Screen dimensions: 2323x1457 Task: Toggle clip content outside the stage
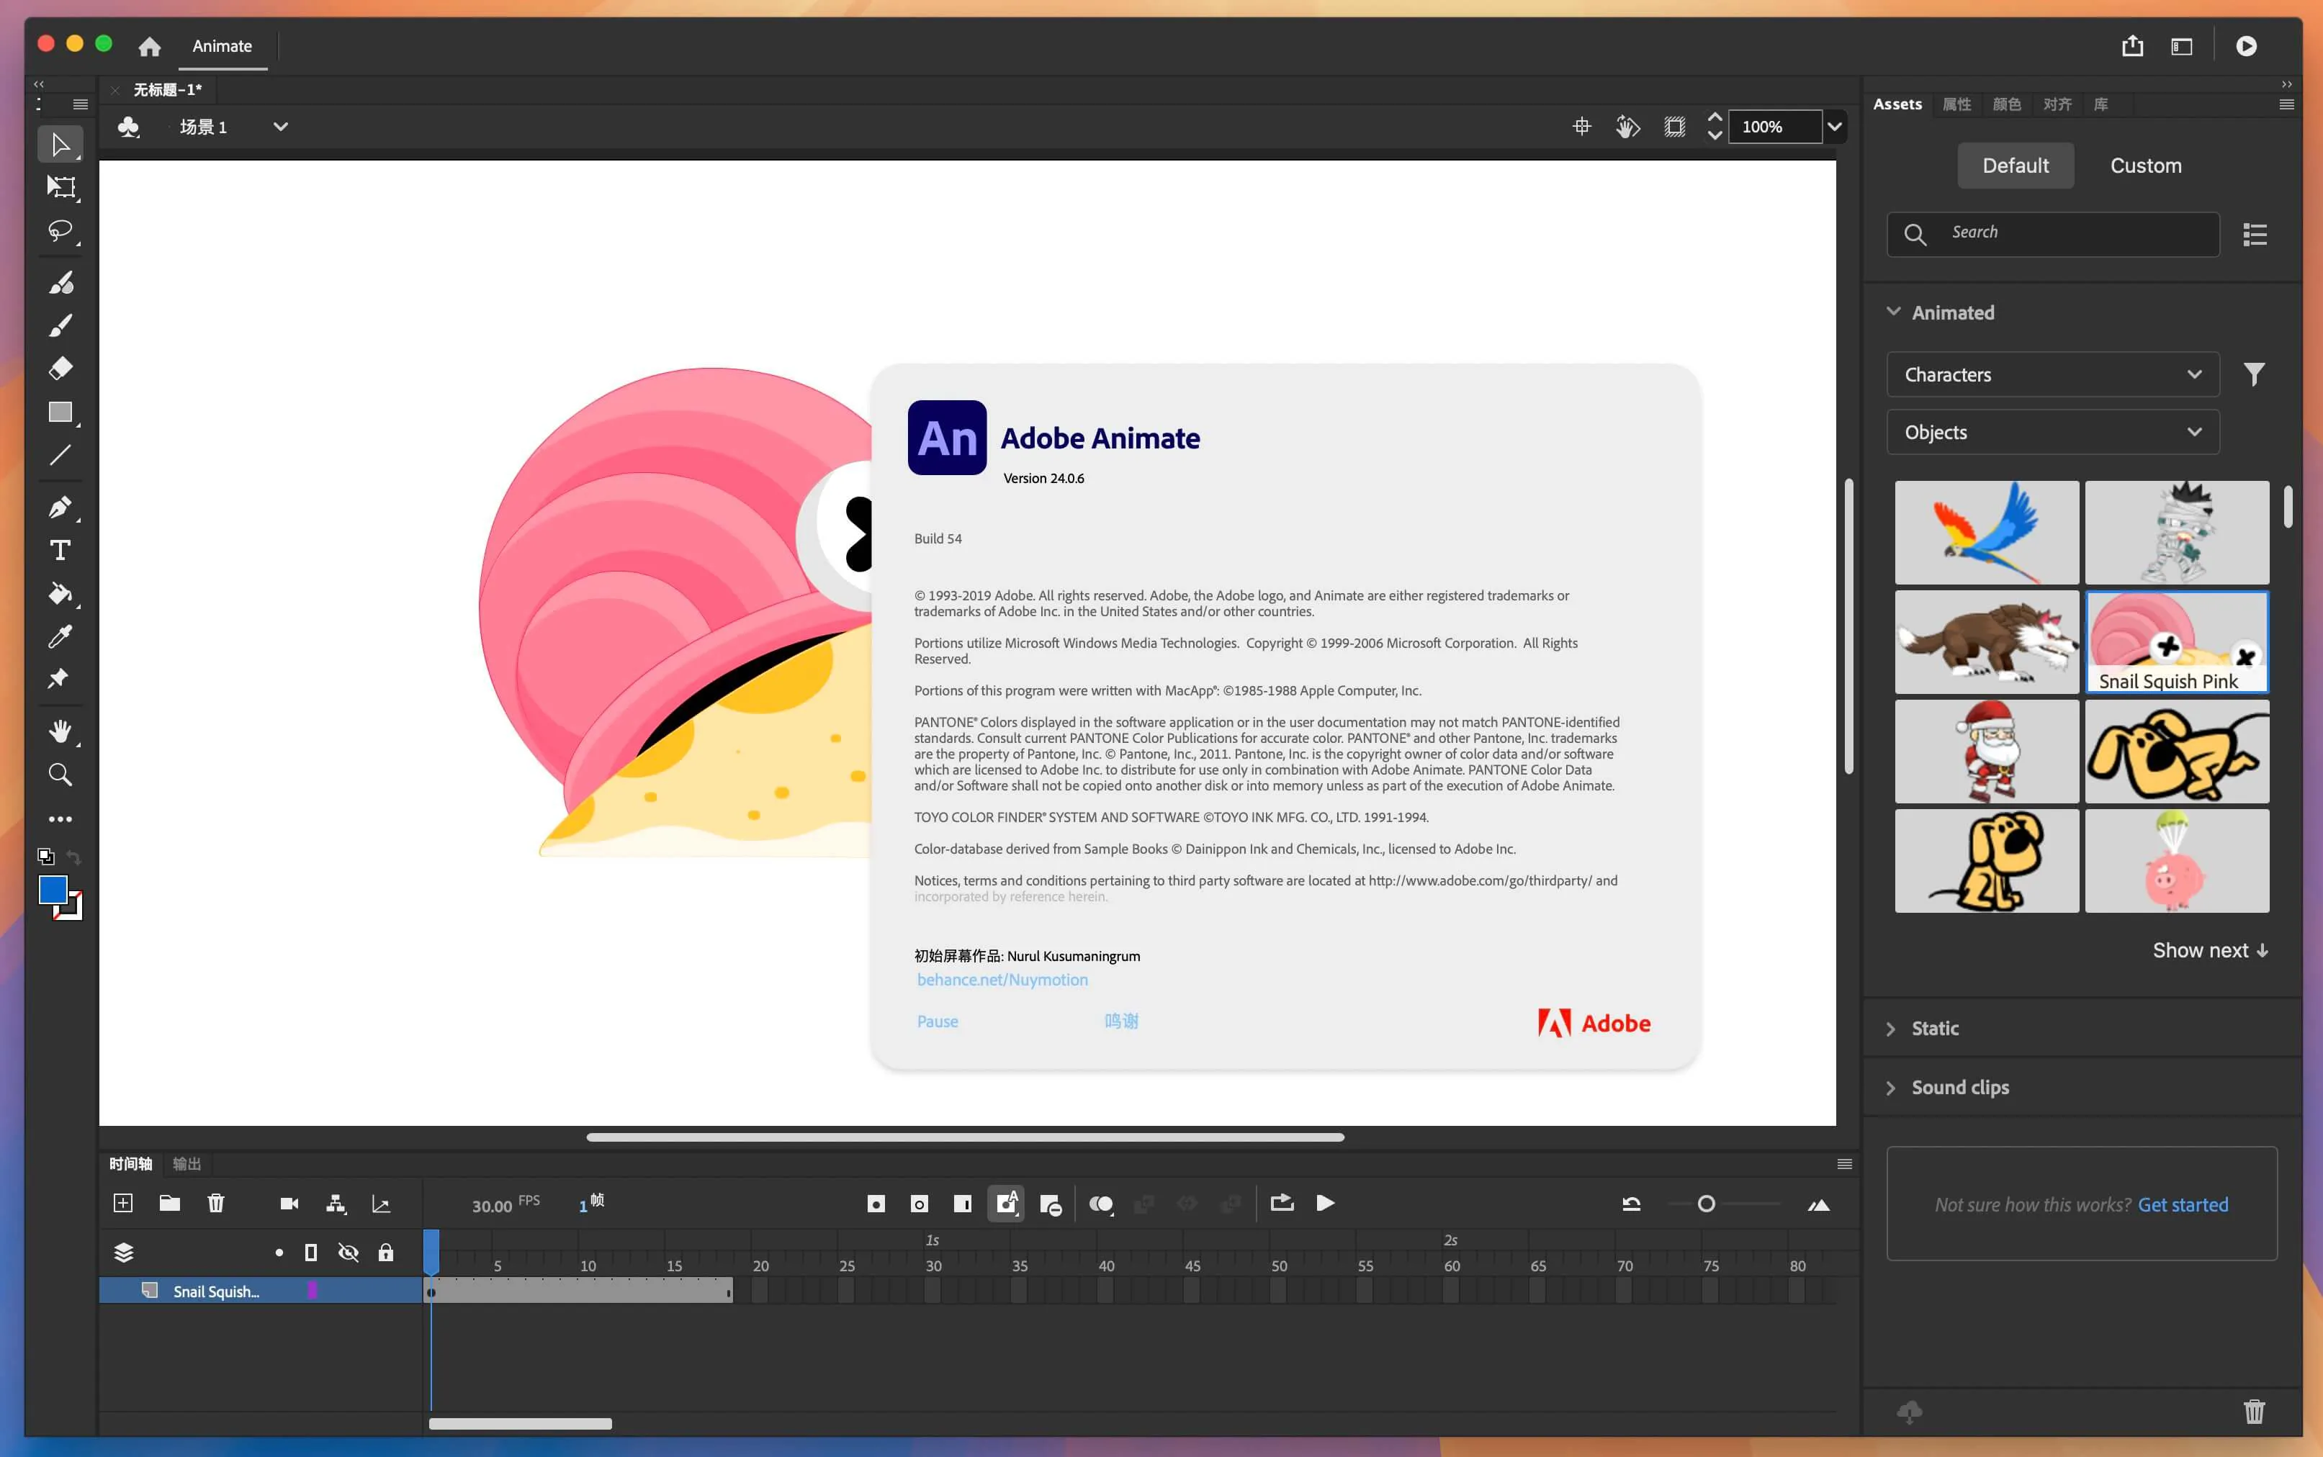(x=1674, y=127)
